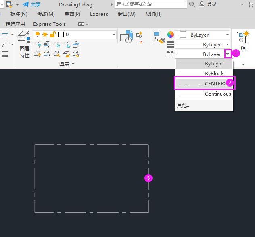
Task: Switch to the Express Tools ribbon tab
Action: click(x=50, y=24)
